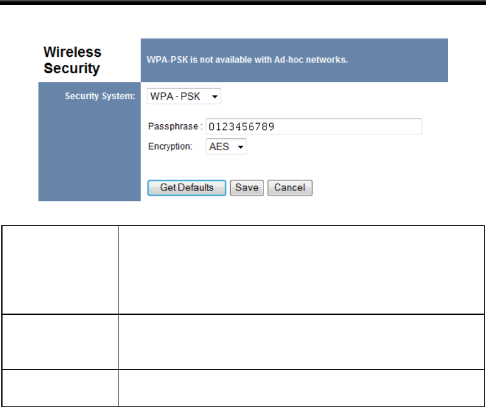
Task: Click the empty left cell in first table row
Action: tap(60, 270)
